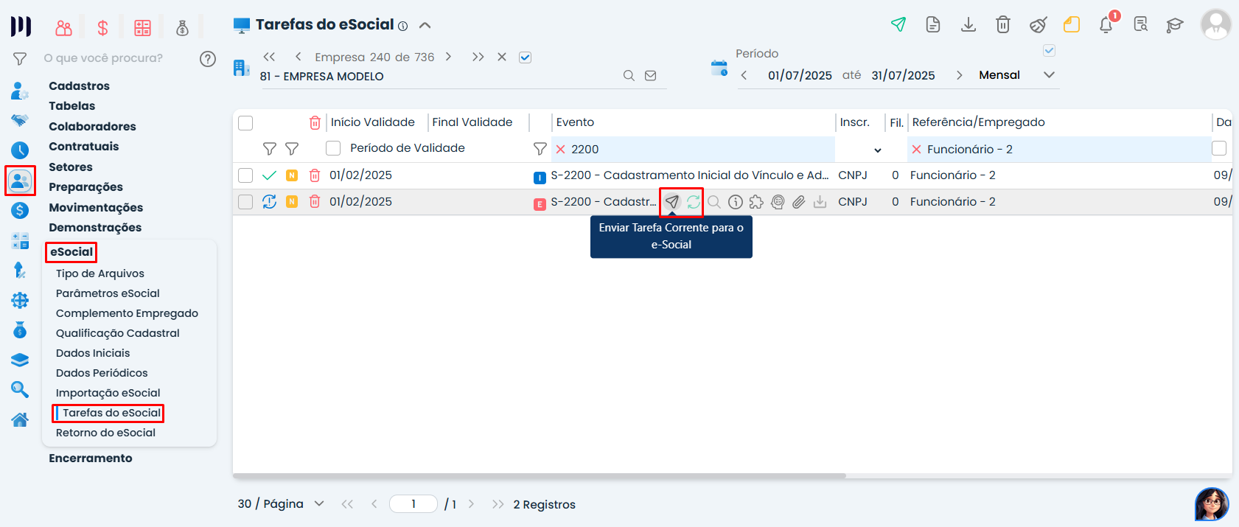Toggle the filter checkbox in the last column
Viewport: 1239px width, 527px height.
click(1219, 148)
